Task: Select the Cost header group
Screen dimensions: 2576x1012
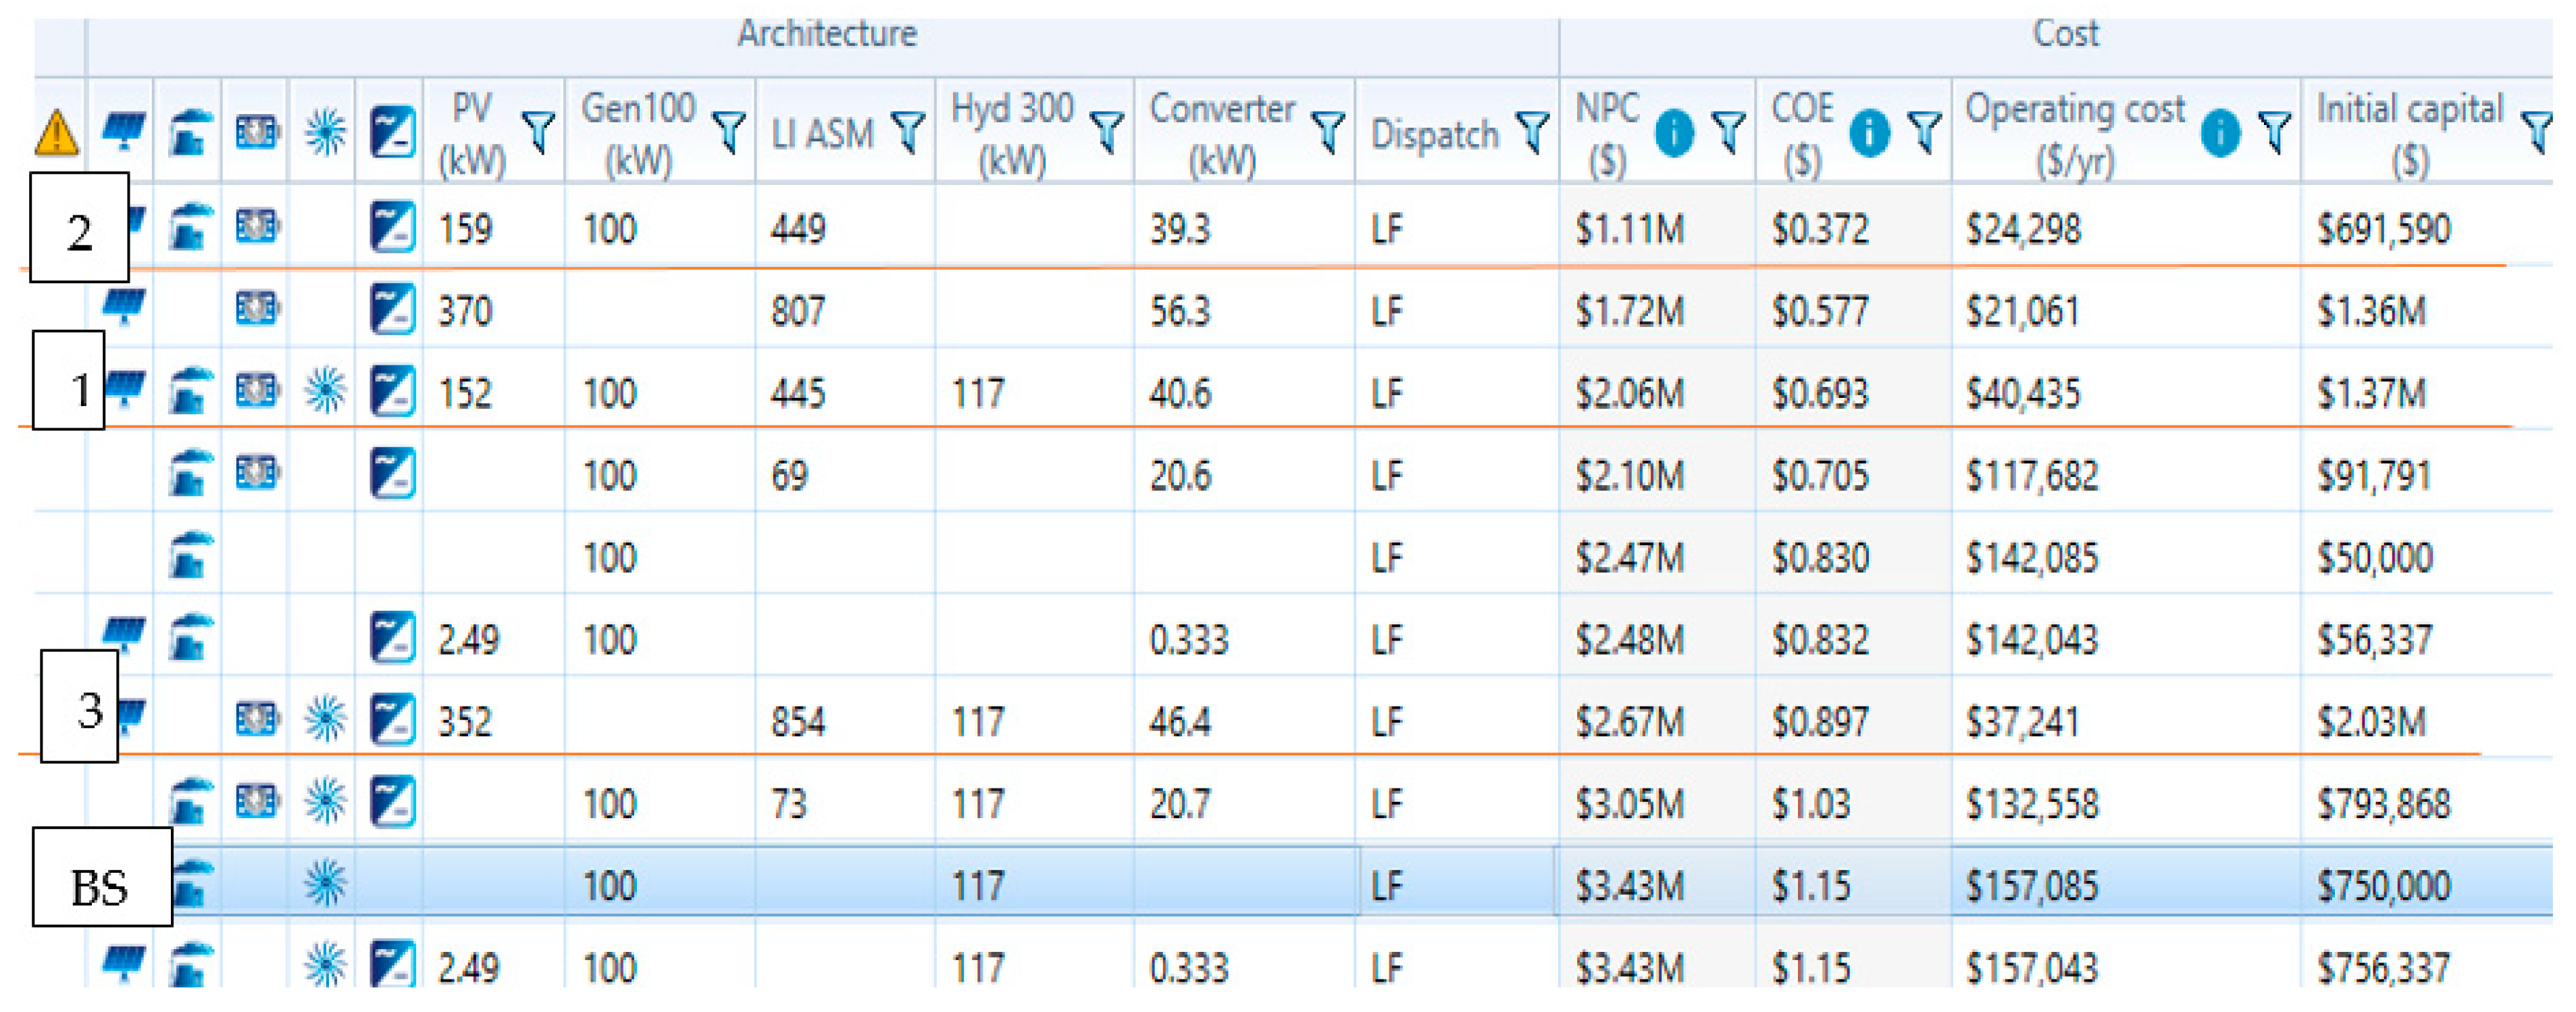Action: click(2065, 35)
